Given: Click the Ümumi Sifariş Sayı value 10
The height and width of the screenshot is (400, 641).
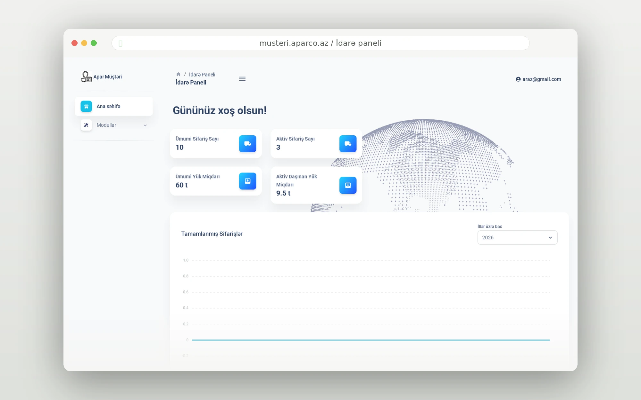Looking at the screenshot, I should 179,148.
